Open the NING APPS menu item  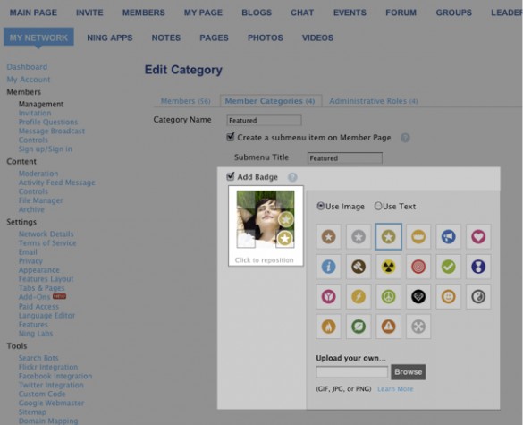pyautogui.click(x=110, y=38)
